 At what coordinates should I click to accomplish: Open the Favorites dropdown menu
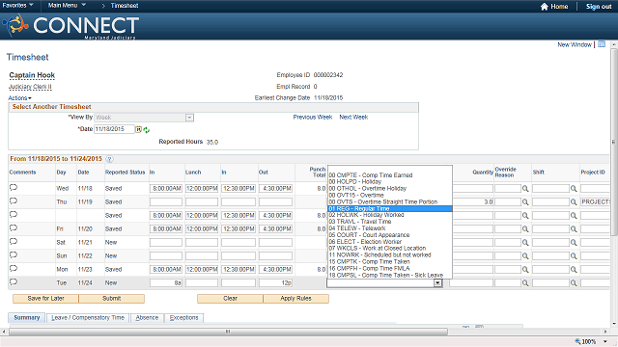(17, 5)
